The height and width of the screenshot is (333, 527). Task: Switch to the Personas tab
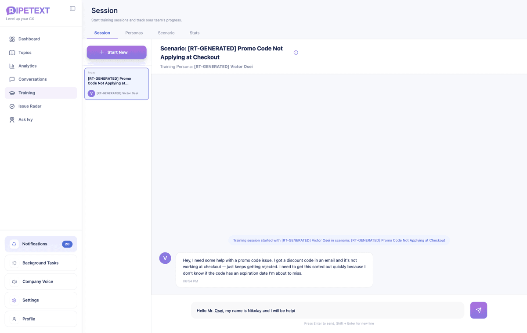[x=134, y=32]
